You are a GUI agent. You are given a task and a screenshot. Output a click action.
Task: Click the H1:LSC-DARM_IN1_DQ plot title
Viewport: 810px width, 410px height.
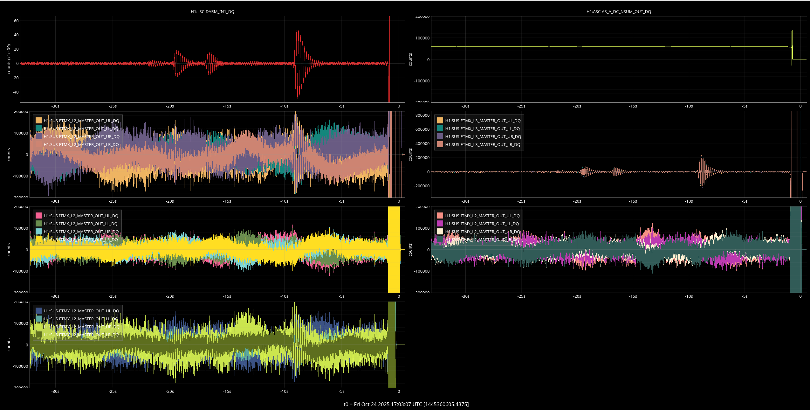pyautogui.click(x=212, y=12)
